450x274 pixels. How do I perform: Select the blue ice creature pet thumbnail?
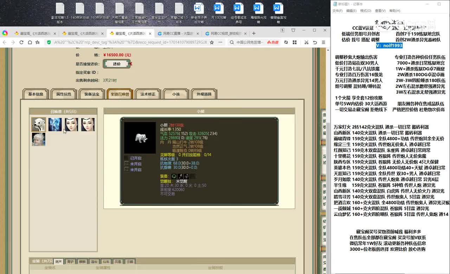(55, 124)
